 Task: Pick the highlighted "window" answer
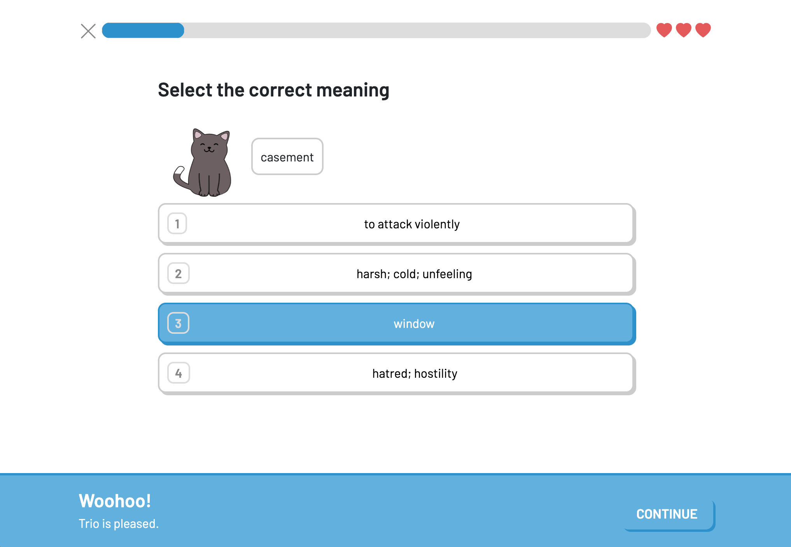pos(397,324)
